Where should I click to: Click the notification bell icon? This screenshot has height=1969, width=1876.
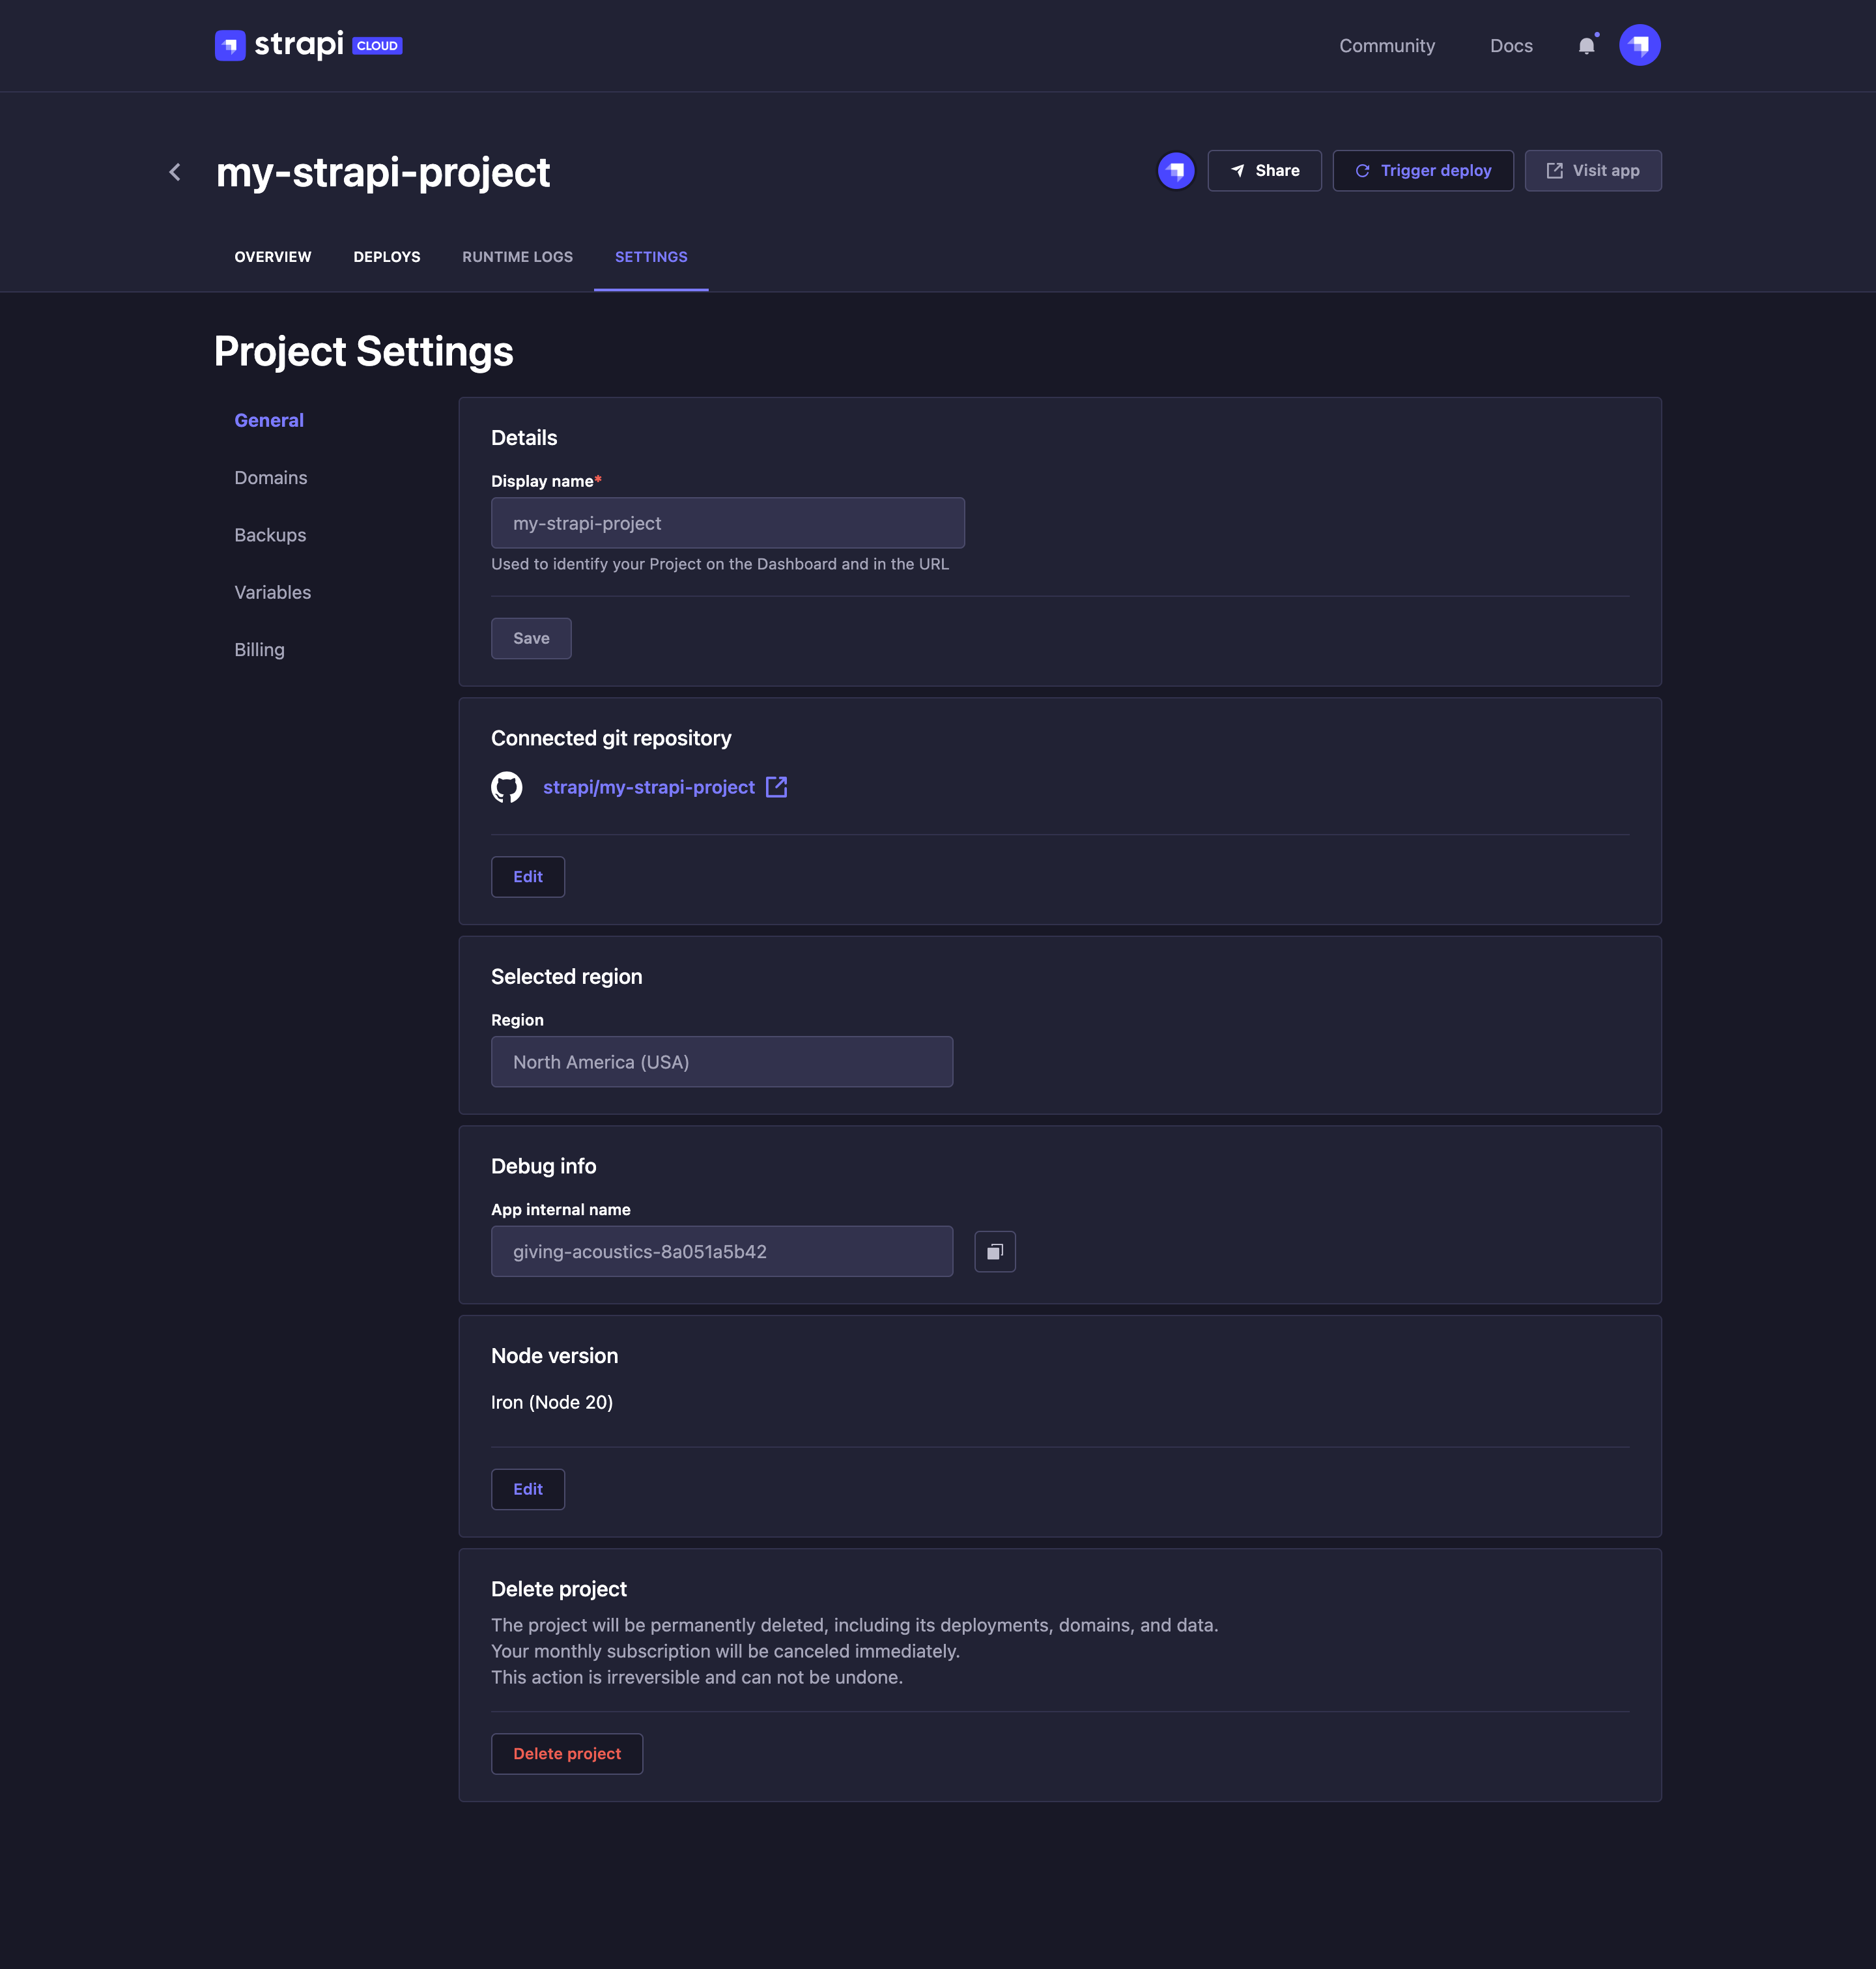pos(1587,45)
